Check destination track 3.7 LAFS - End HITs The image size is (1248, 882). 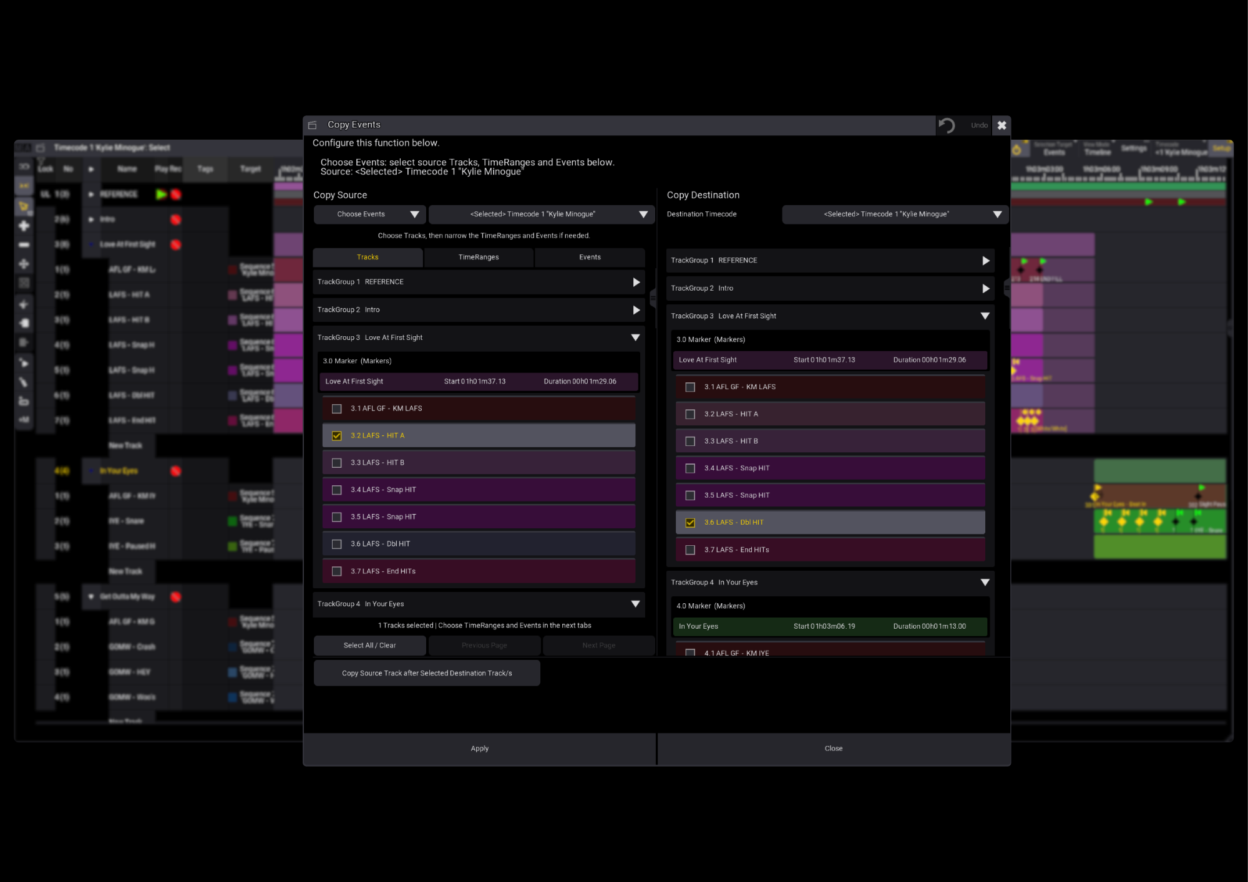[x=690, y=550]
